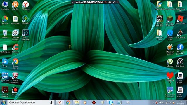Launch the Roblox Player shortcut

pos(180,20)
